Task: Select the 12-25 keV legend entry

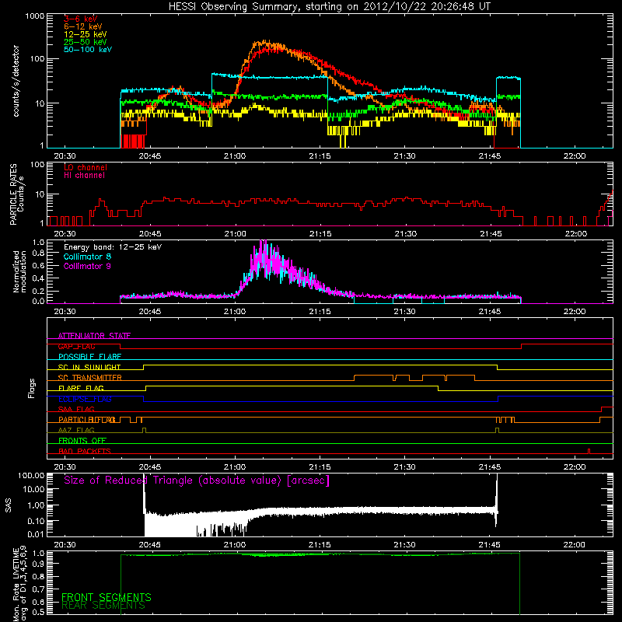Action: pyautogui.click(x=86, y=34)
